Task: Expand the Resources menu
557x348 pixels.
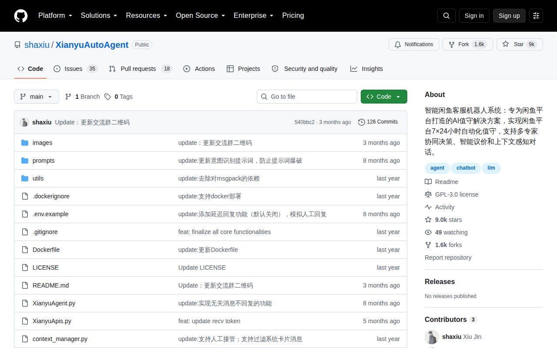Action: pos(147,16)
